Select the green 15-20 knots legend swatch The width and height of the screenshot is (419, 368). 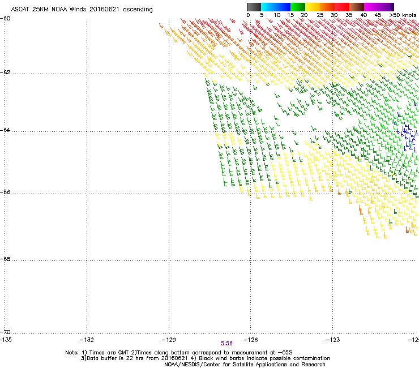pyautogui.click(x=298, y=7)
